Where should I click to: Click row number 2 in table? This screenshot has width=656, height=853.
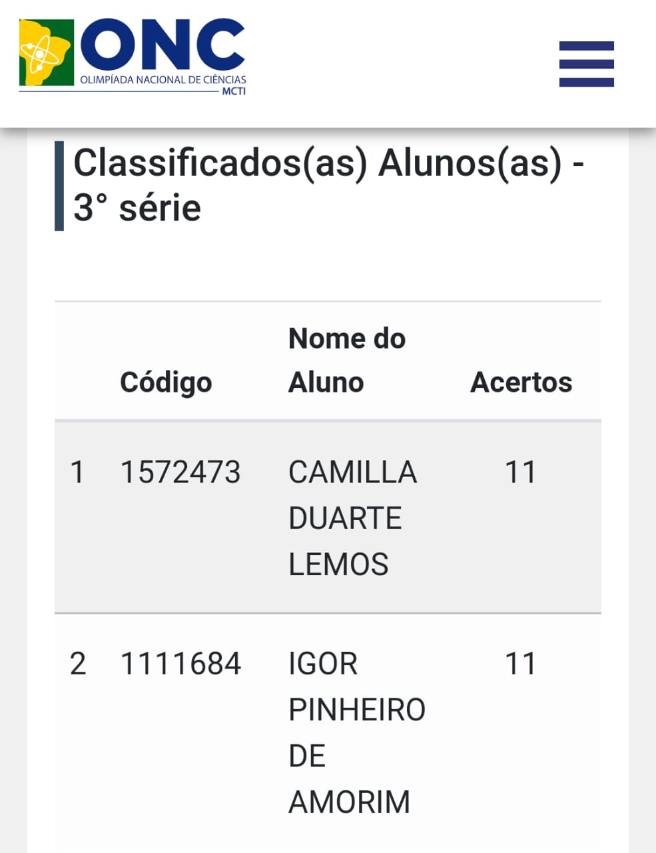(77, 664)
